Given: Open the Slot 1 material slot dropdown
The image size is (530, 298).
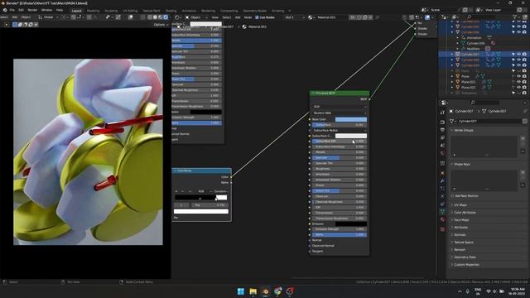Looking at the screenshot, I should tap(295, 17).
